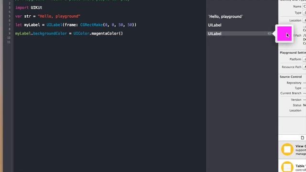Click the red "Hello, playground" string literal in code
The width and height of the screenshot is (306, 172).
click(x=59, y=16)
